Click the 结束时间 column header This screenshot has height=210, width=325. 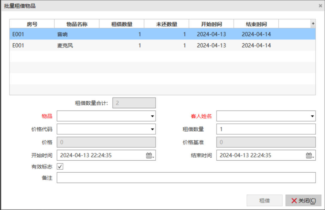[x=256, y=24]
